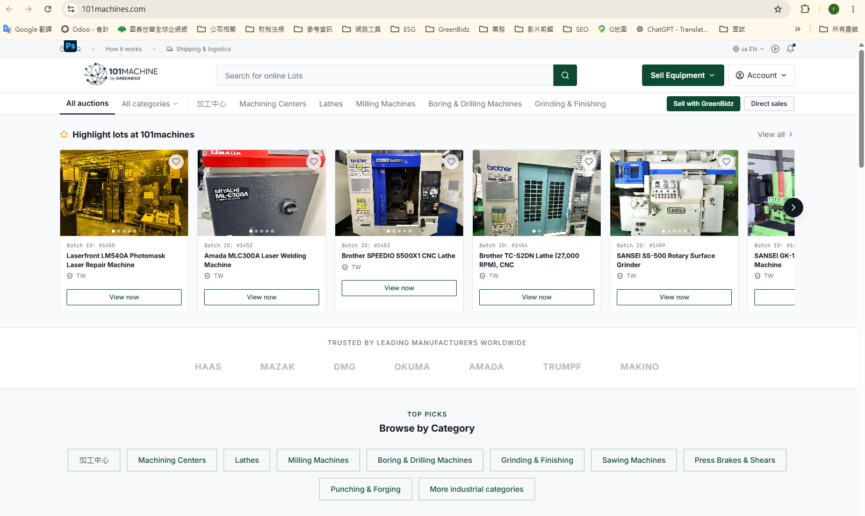This screenshot has height=516, width=865.
Task: Open the 所有書籤 all bookmarks folder
Action: pyautogui.click(x=839, y=29)
